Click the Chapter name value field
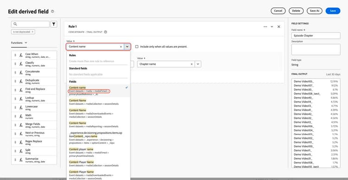Screen dimensions: 348x180 166,64
